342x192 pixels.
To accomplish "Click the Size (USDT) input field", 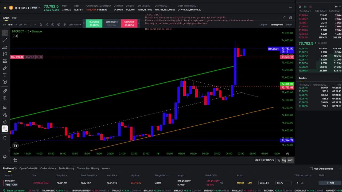I will point(111,23).
